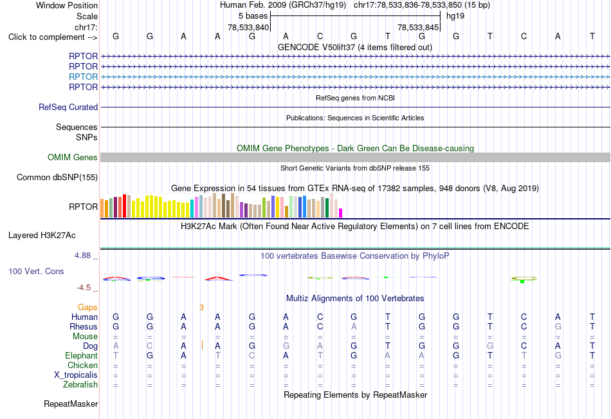Select the Dog species row label
Viewport: 611px width, 419px height.
click(91, 346)
